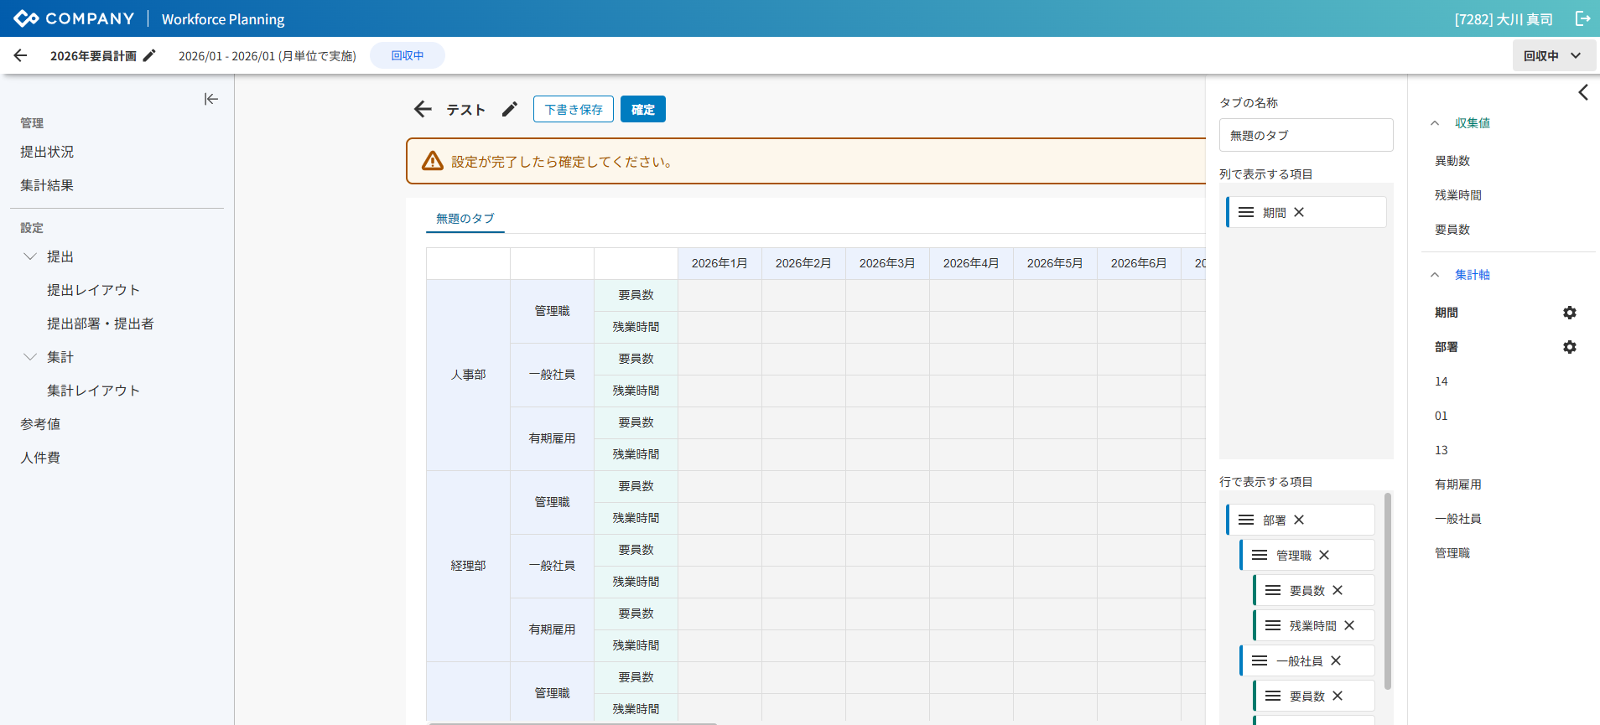Image resolution: width=1600 pixels, height=725 pixels.
Task: Grab the drag handle of 期間 chip
Action: point(1246,212)
